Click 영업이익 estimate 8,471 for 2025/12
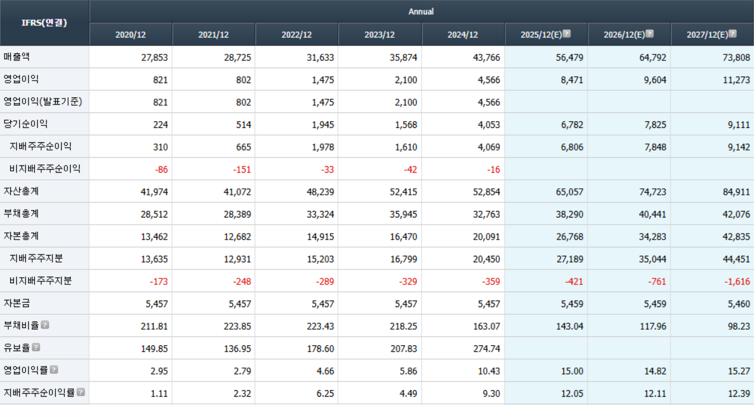This screenshot has height=405, width=754. coord(572,80)
